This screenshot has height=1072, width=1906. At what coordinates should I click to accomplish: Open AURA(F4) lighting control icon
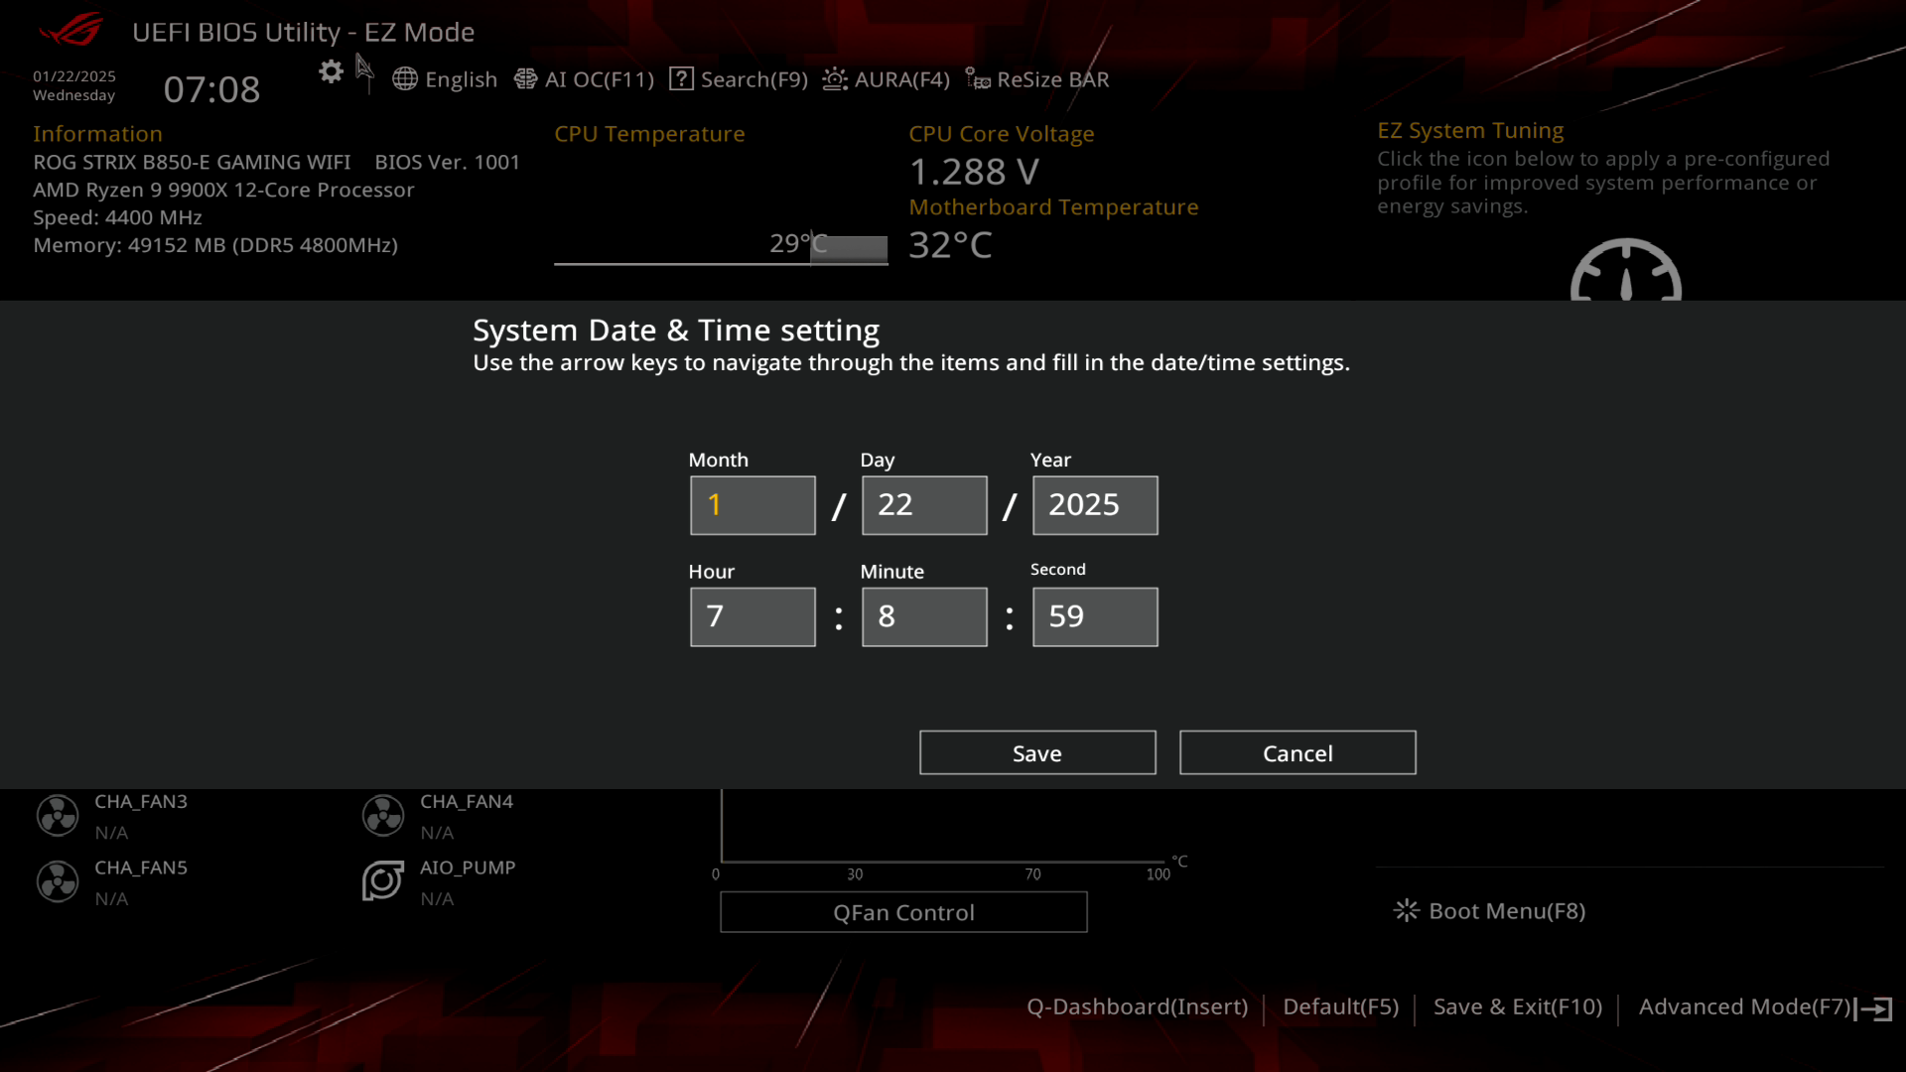click(x=835, y=78)
